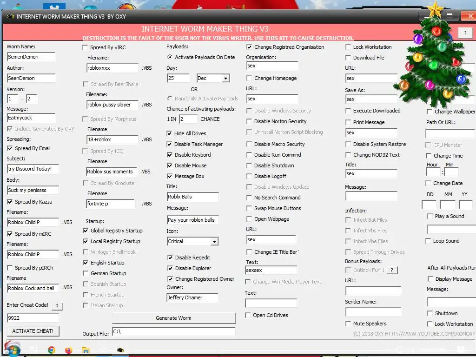Toggle Change Registred Organisation checkbox
The height and width of the screenshot is (357, 476).
249,47
